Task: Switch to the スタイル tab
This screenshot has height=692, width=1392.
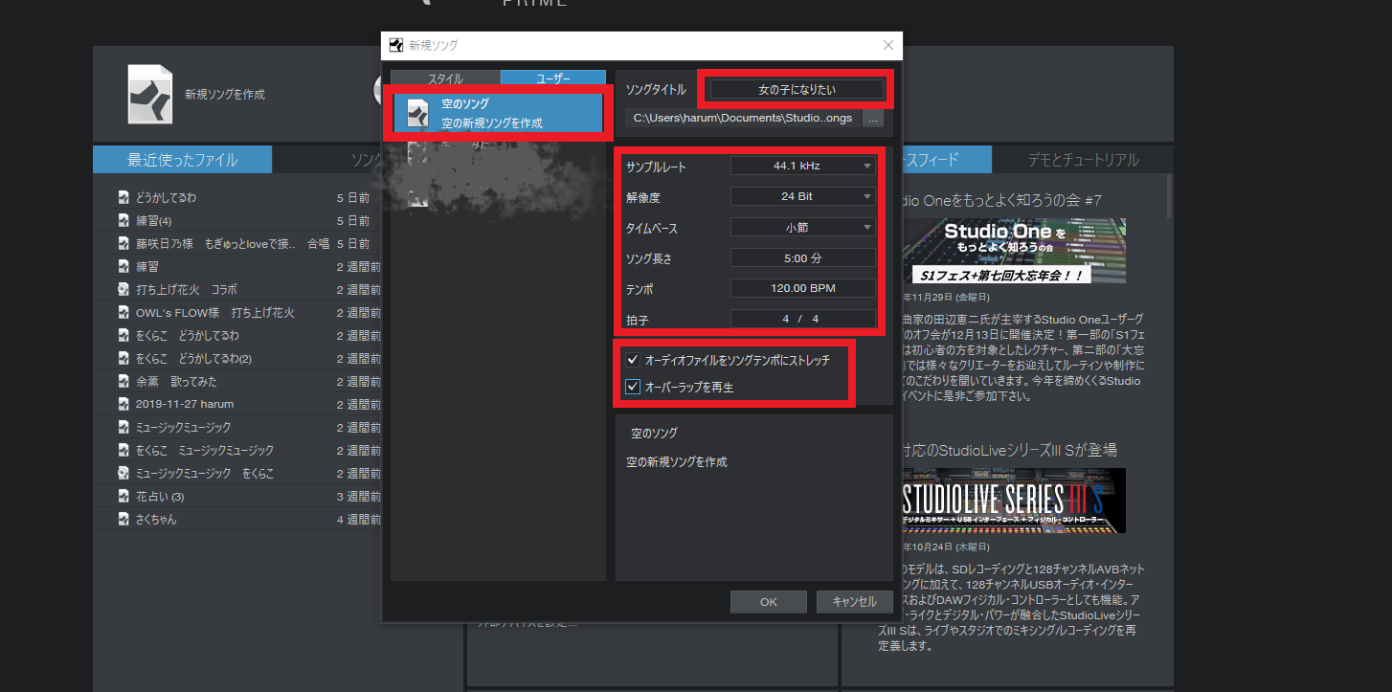Action: coord(445,78)
